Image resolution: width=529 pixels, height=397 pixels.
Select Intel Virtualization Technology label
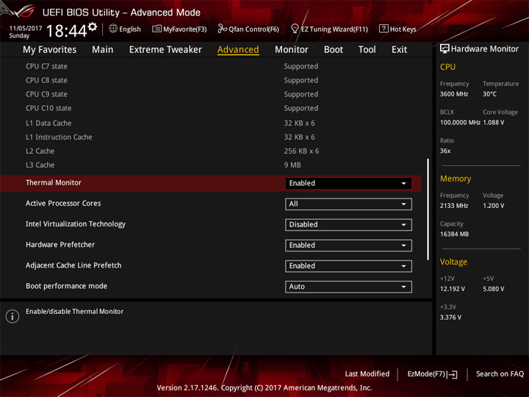(76, 223)
